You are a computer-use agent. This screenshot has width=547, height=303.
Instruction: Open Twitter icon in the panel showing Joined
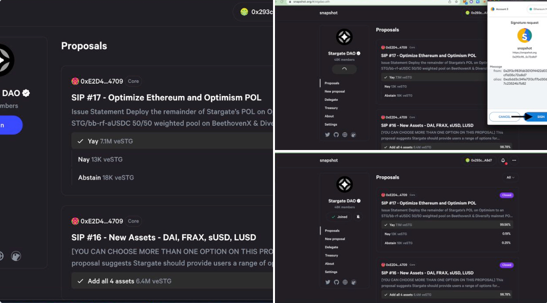pyautogui.click(x=328, y=282)
